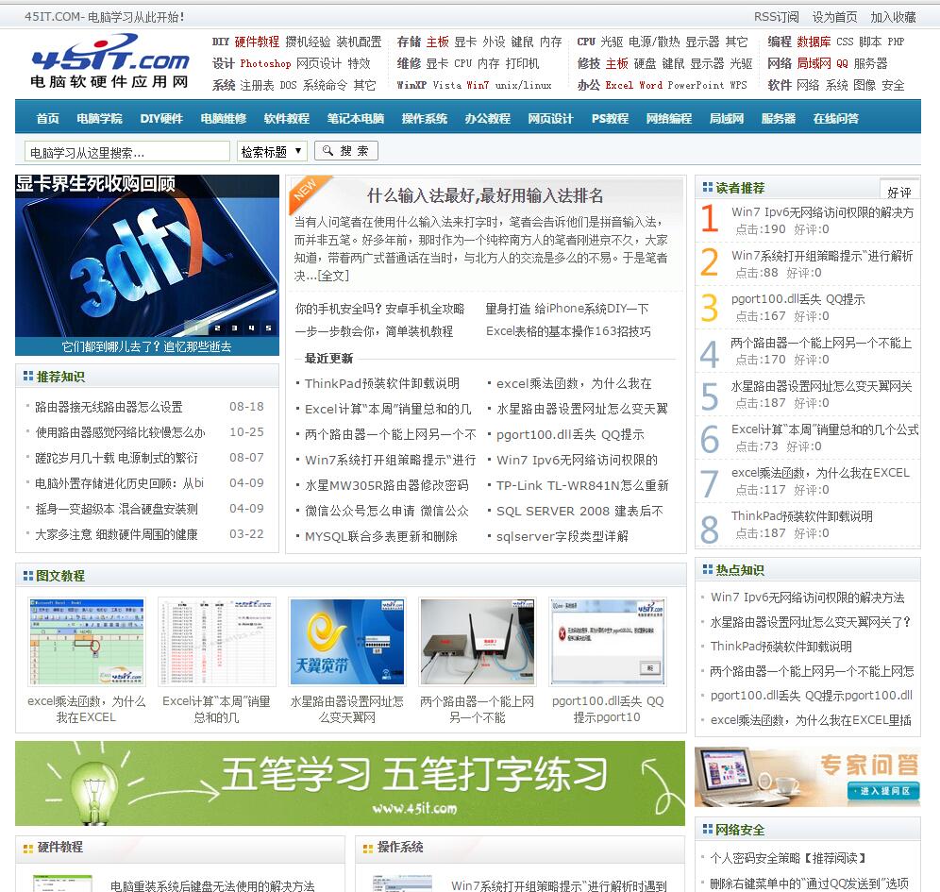Open the 检索标题 search type dropdown
Viewport: 940px width, 892px height.
(x=272, y=151)
